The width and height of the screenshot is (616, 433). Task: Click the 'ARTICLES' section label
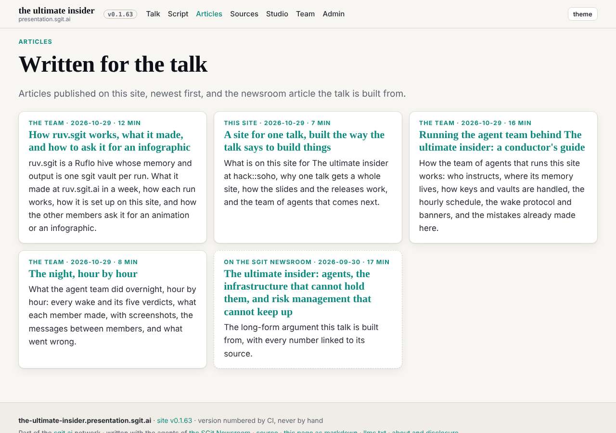pyautogui.click(x=35, y=42)
